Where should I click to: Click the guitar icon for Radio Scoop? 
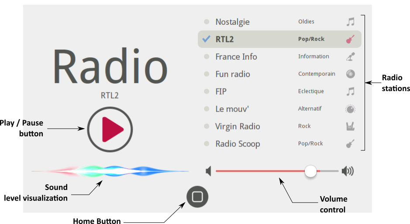(x=350, y=143)
